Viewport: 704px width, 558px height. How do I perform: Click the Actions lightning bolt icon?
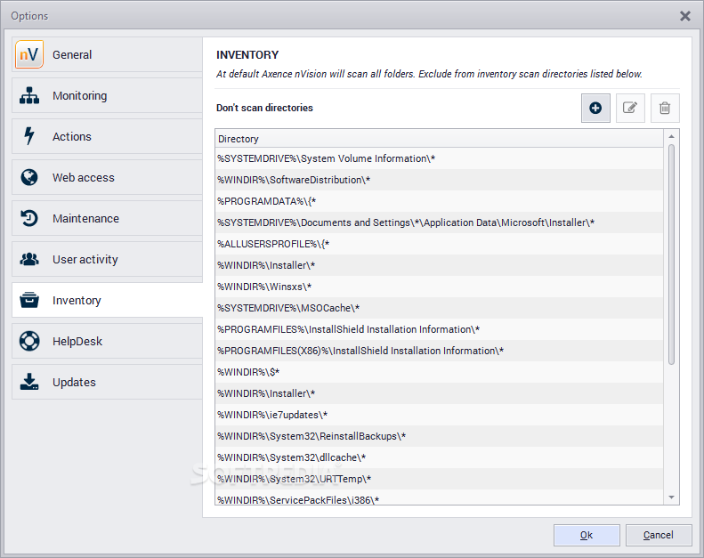[x=29, y=136]
